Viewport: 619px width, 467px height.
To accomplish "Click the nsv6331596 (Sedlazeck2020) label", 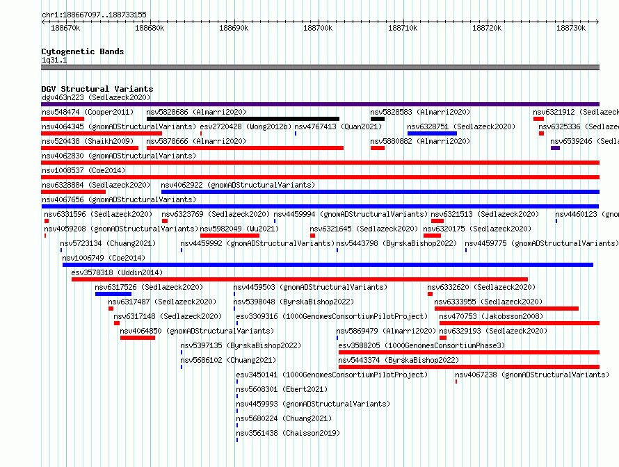I will (x=98, y=214).
